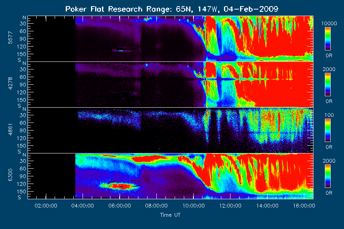Click the 02:00:00 time tick label

46,206
